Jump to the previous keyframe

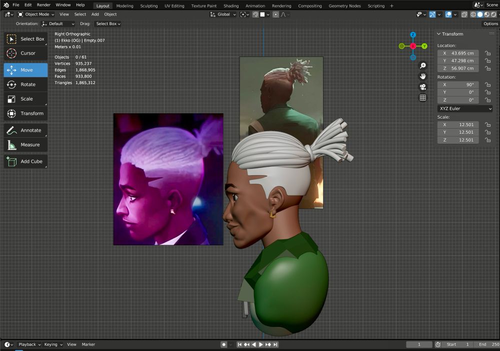pos(246,344)
